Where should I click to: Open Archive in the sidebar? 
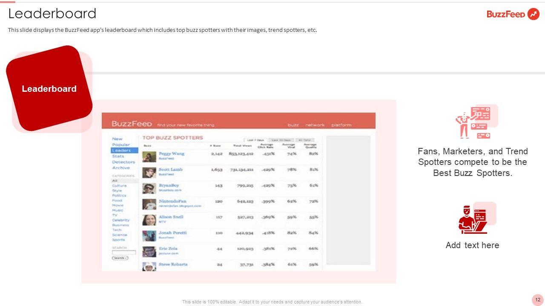(121, 168)
